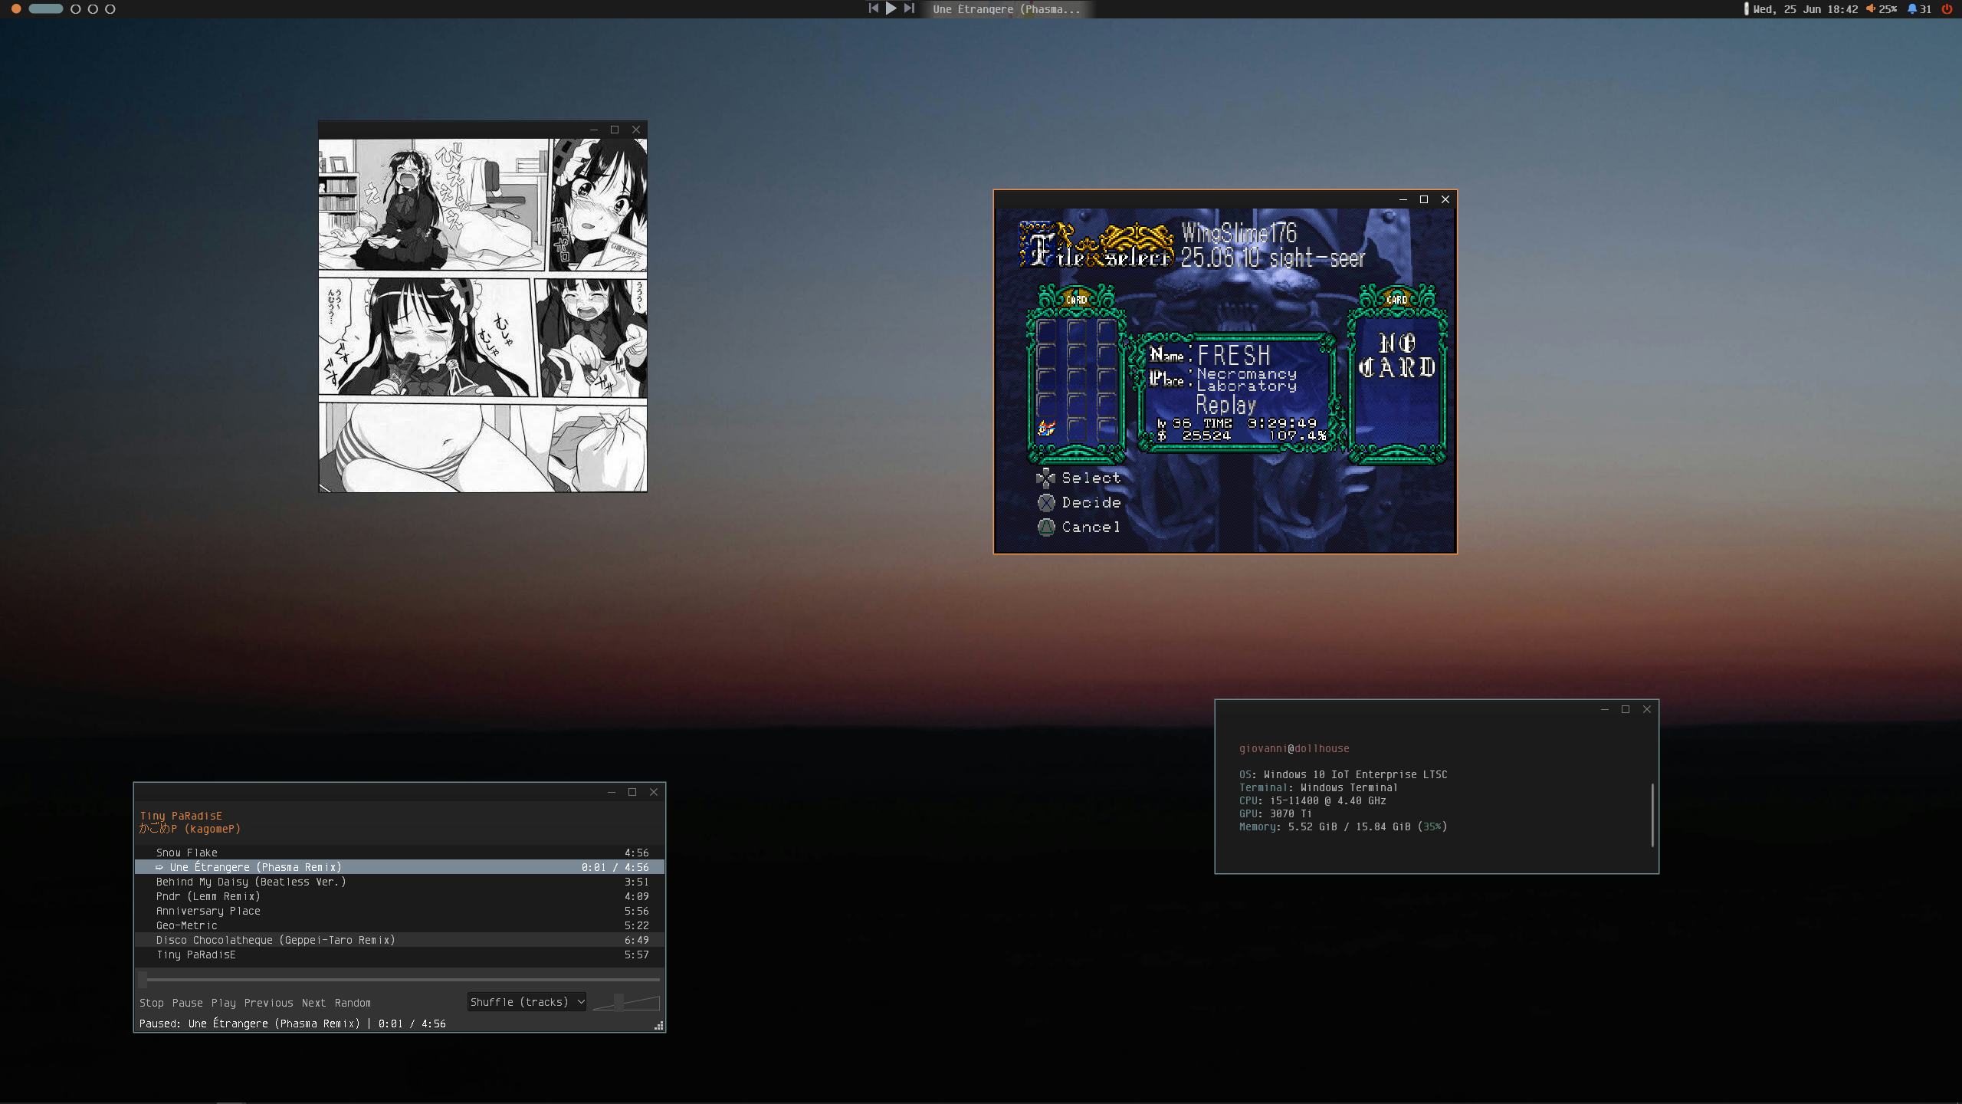Click the Next button in player

pyautogui.click(x=313, y=1003)
